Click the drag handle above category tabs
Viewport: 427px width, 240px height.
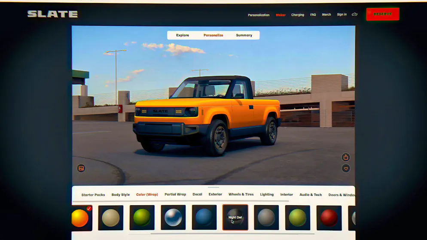[213, 188]
